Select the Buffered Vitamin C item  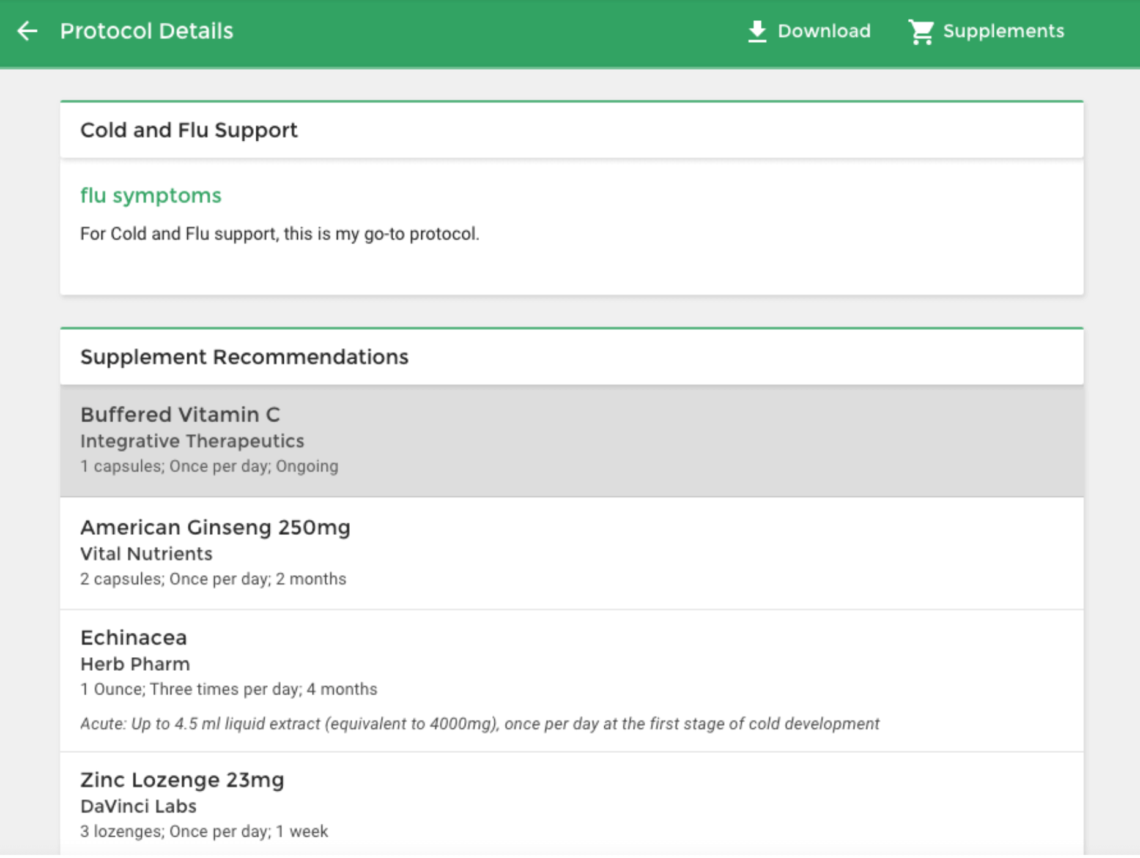click(572, 440)
